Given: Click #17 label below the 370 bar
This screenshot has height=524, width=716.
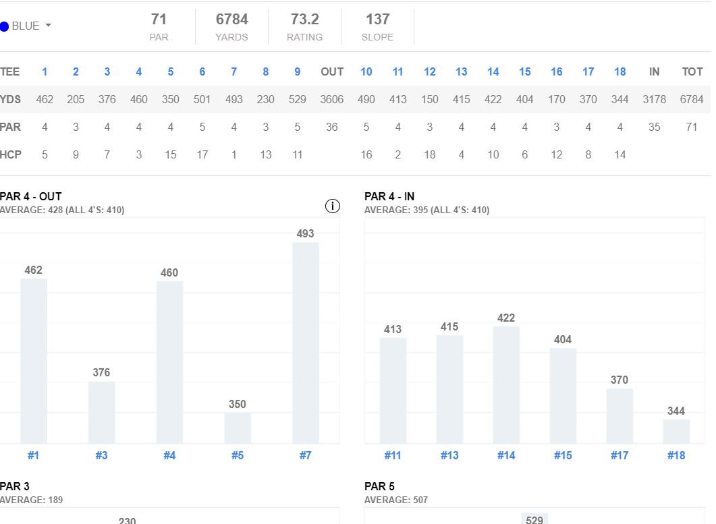Looking at the screenshot, I should [x=619, y=456].
